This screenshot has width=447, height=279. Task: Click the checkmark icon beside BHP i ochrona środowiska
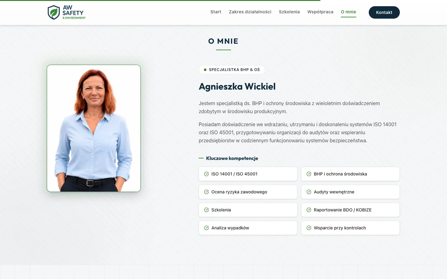tap(309, 174)
